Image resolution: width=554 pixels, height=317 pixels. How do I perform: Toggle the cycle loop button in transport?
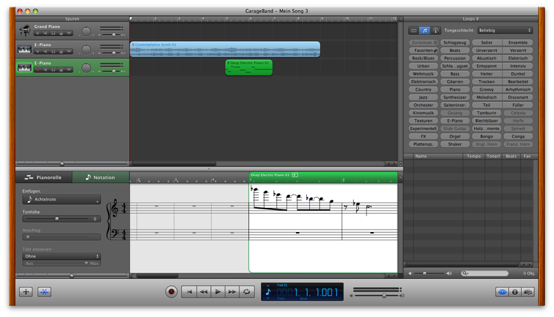(247, 292)
